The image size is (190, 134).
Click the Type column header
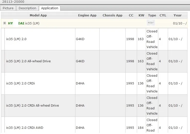click(152, 15)
